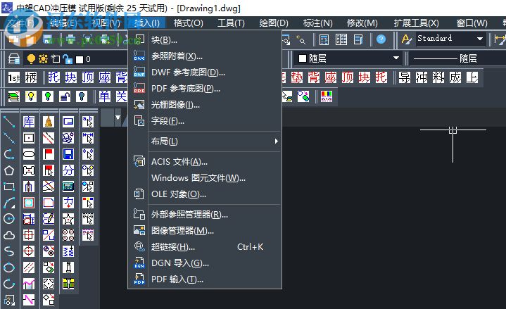The image size is (506, 309).
Task: Click the star shape tool icon
Action: [68, 219]
